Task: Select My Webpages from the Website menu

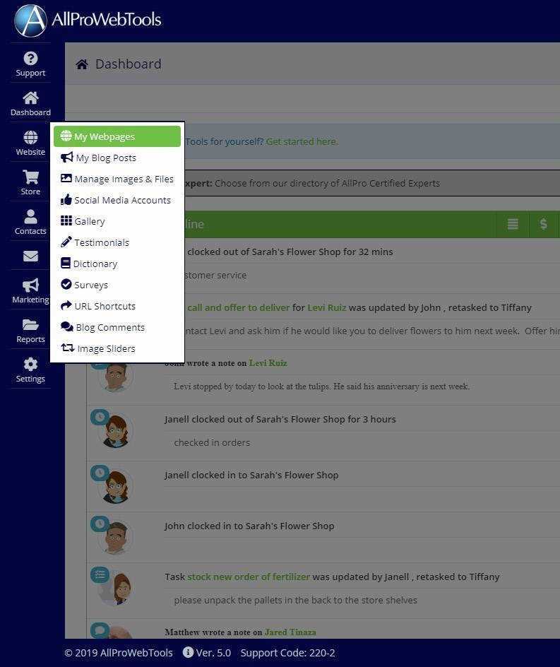Action: (x=117, y=136)
